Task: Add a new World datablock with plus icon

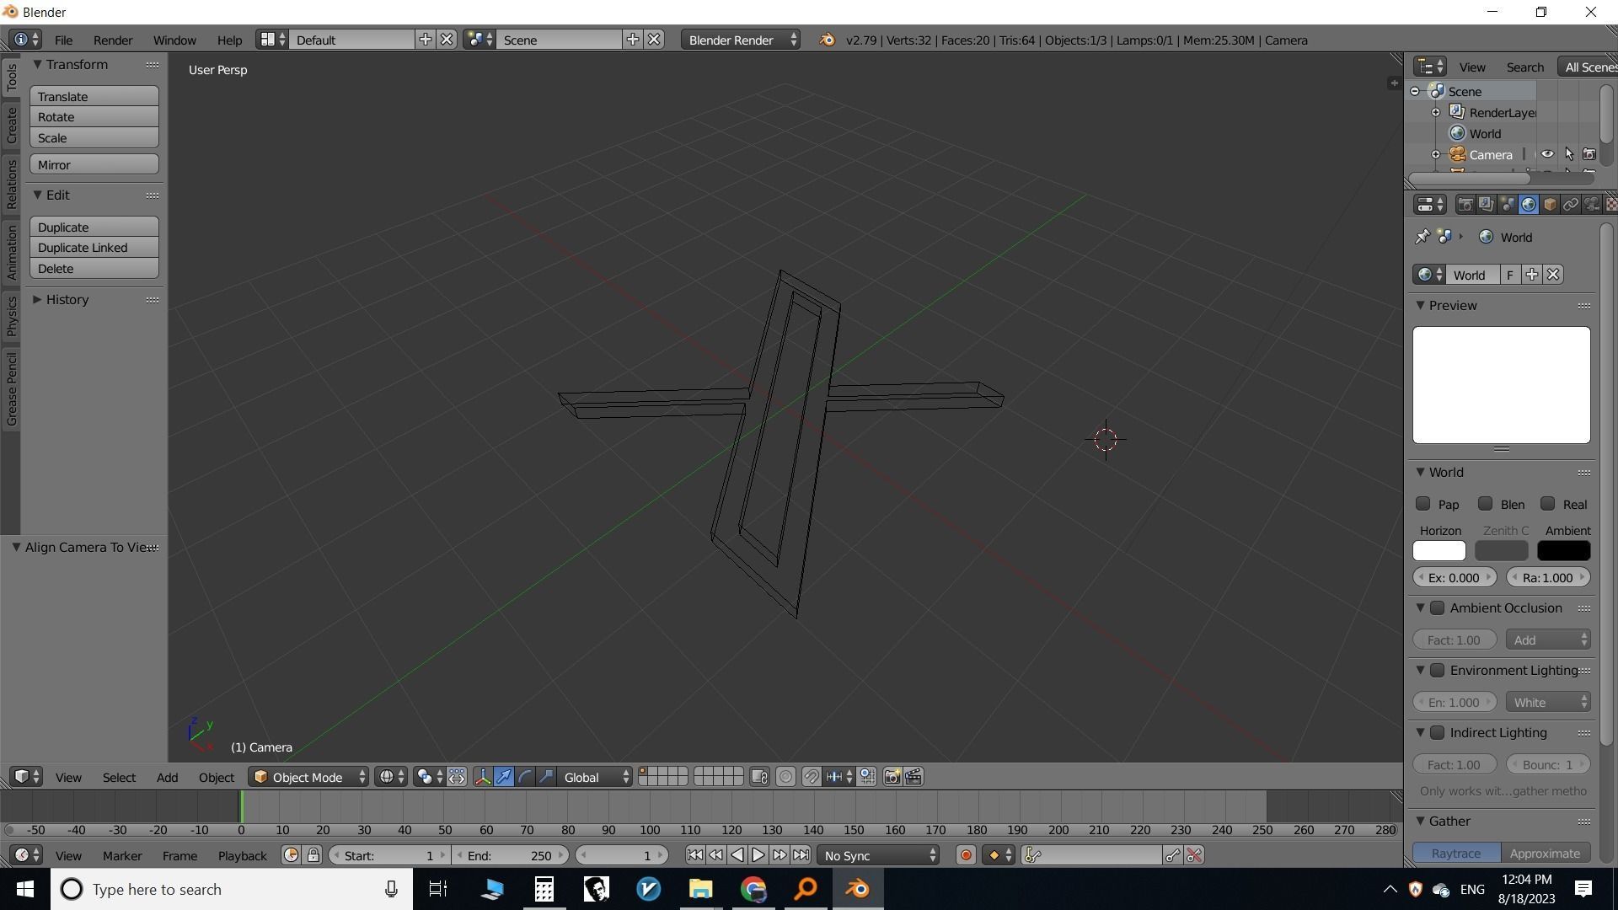Action: tap(1532, 275)
